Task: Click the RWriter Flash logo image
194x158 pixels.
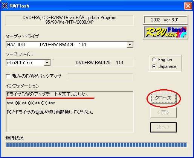Action: (x=165, y=32)
